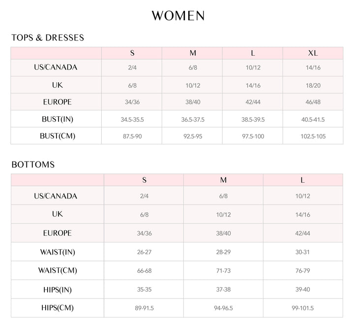Select the BUST(IN) row label
Screen dimensions: 354x328
pos(58,119)
